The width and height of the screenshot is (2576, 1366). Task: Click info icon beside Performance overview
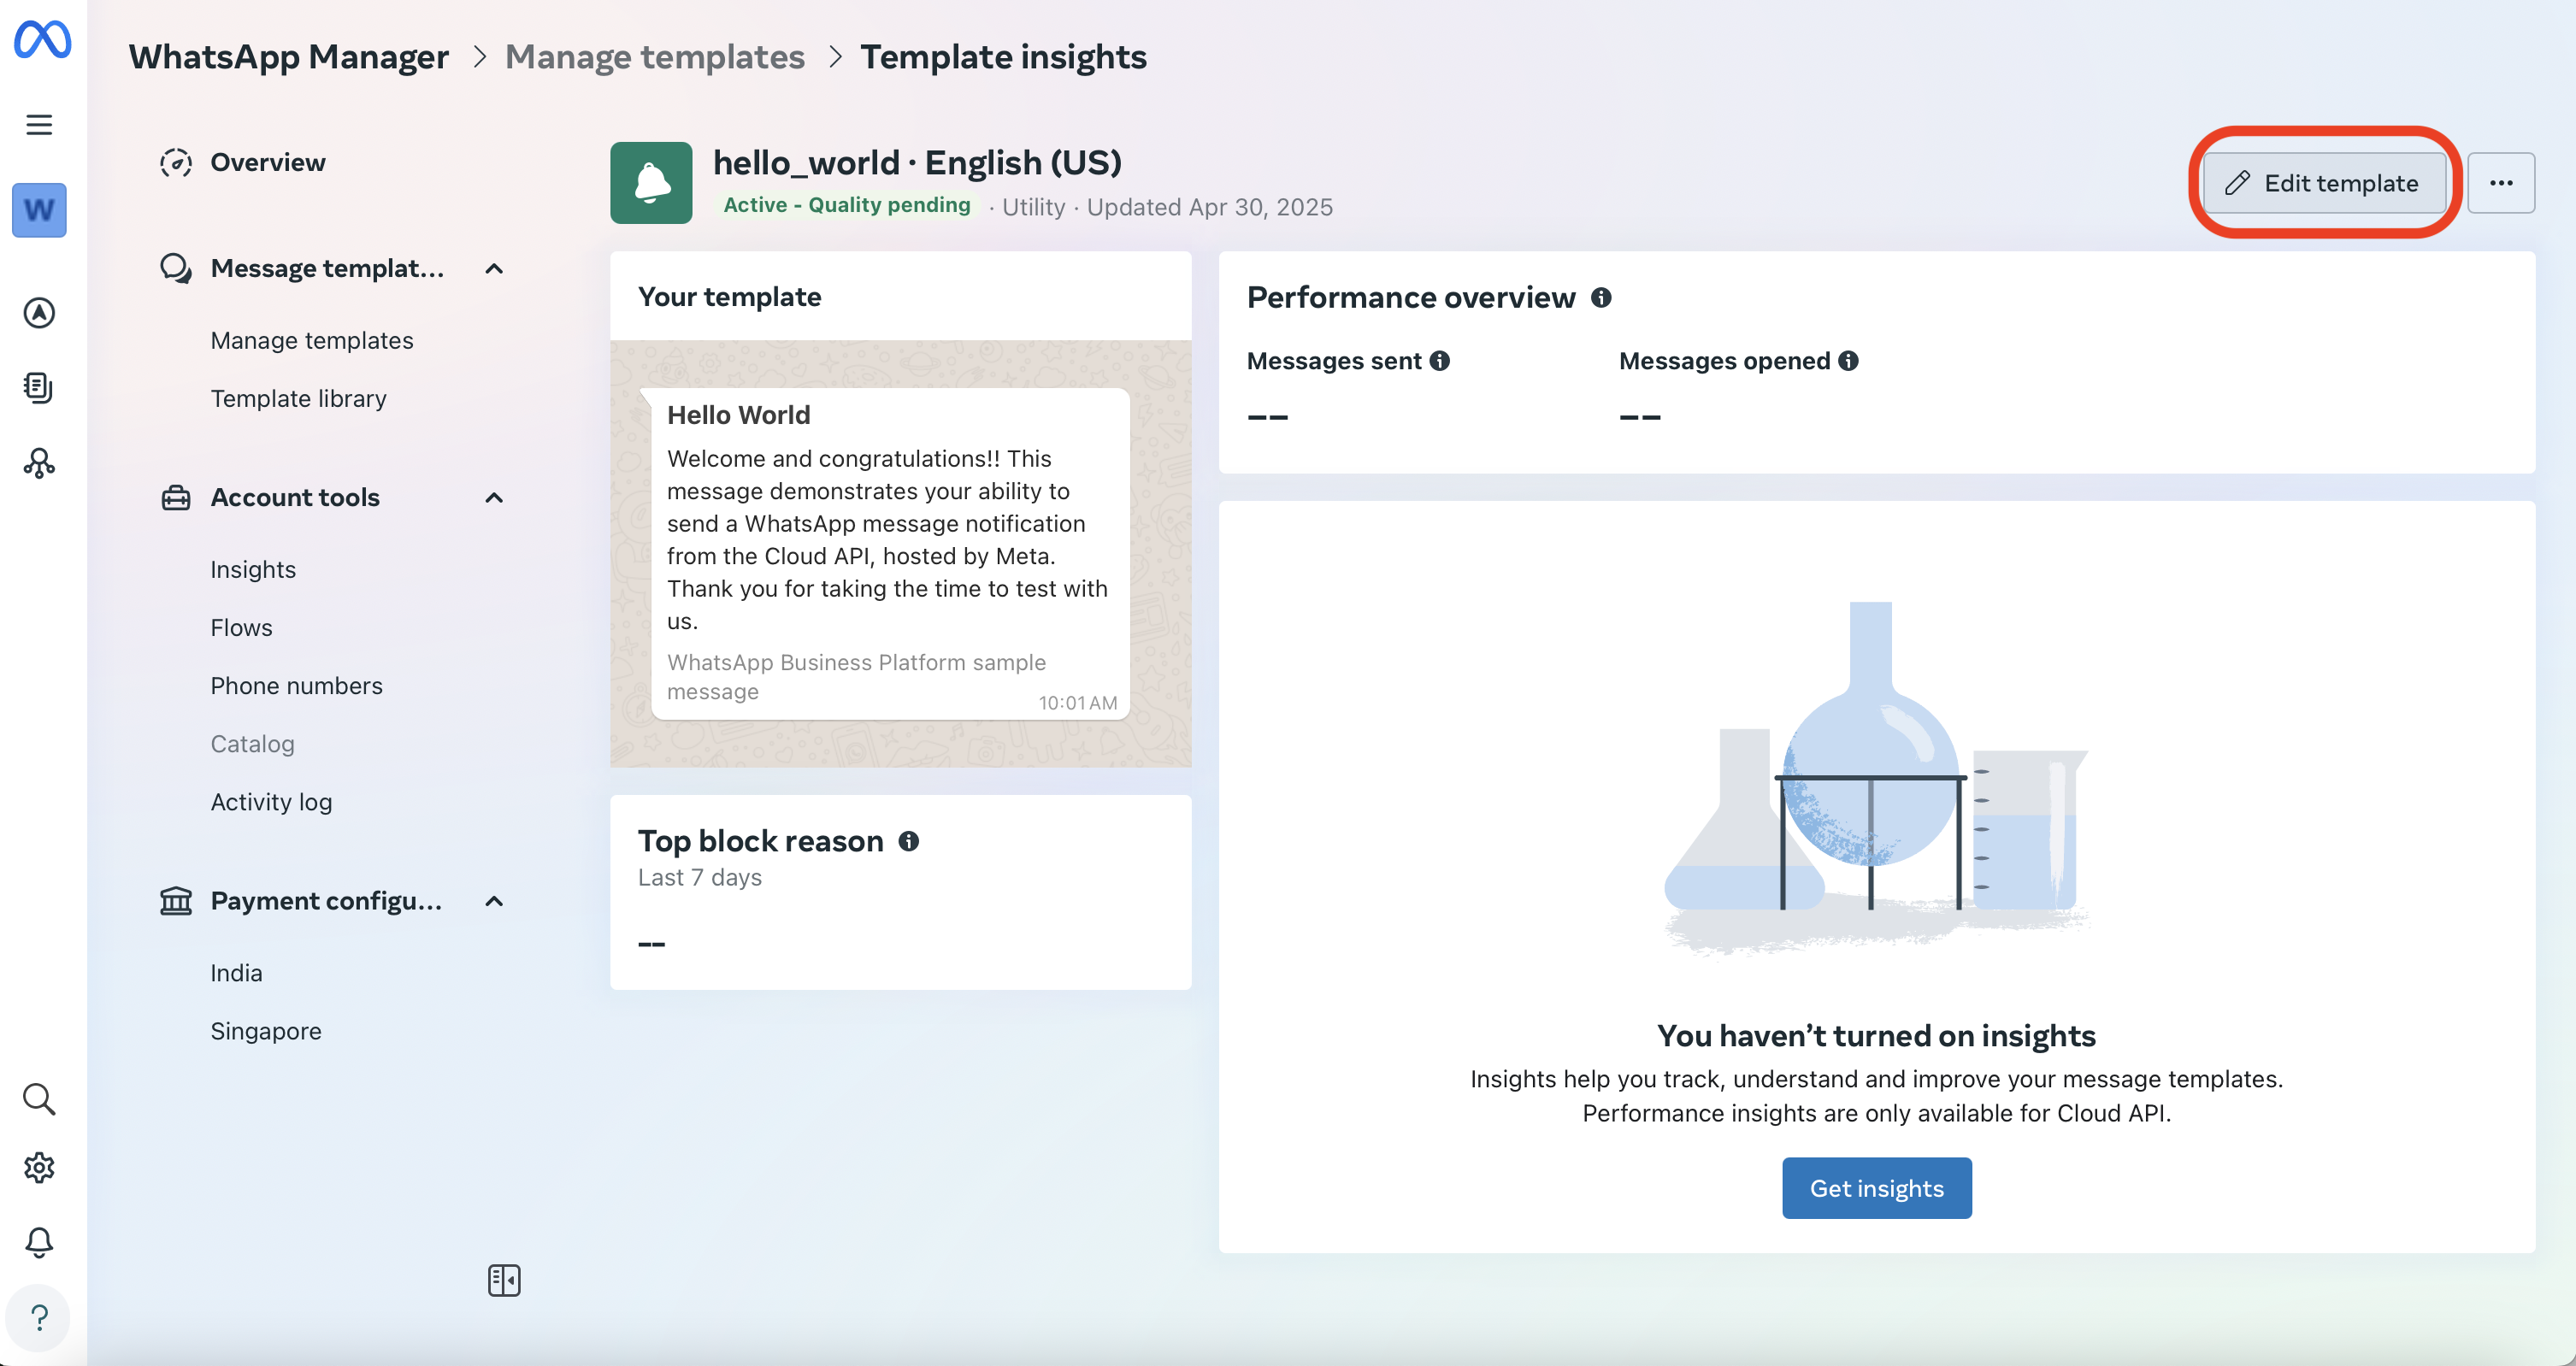[1601, 298]
